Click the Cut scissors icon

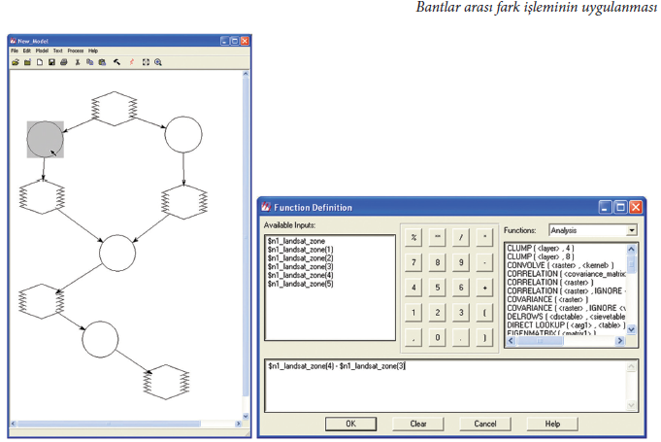click(x=78, y=62)
